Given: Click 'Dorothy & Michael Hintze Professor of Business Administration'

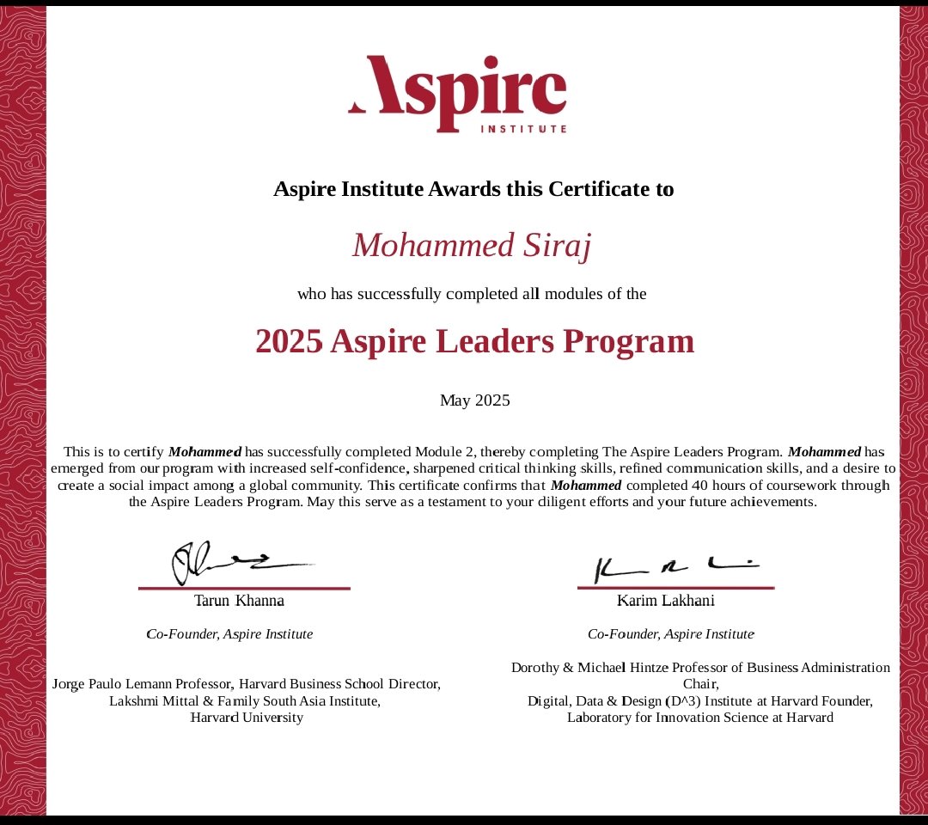Looking at the screenshot, I should (701, 667).
